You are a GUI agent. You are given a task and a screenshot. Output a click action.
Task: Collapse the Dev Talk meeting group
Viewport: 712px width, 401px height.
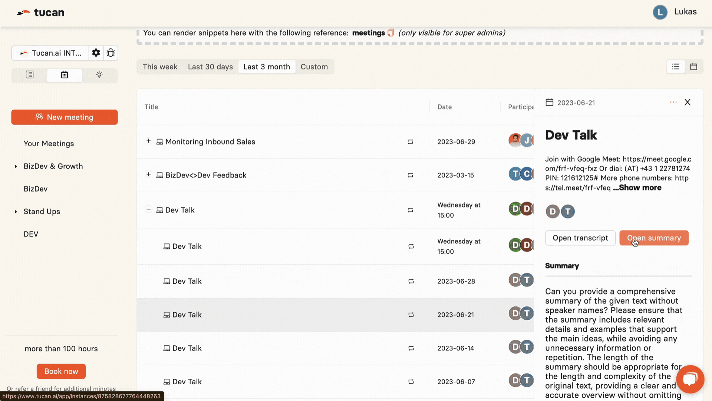(x=148, y=209)
